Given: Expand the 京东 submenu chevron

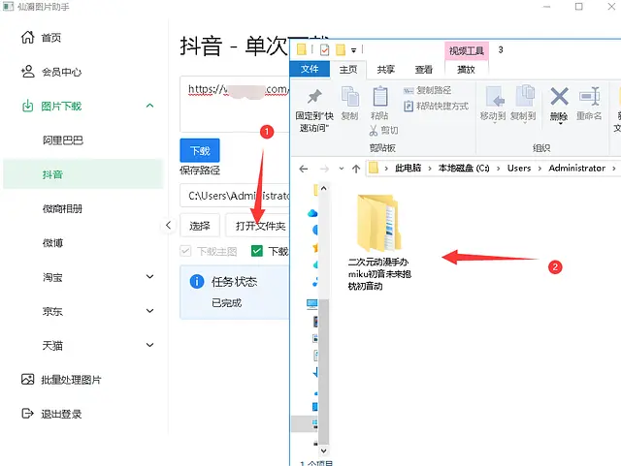Looking at the screenshot, I should pos(150,311).
